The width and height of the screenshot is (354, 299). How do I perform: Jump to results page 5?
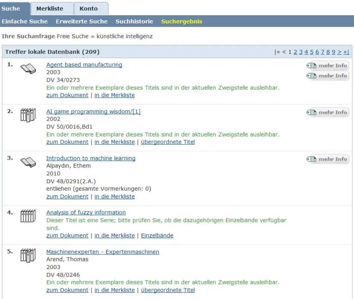pyautogui.click(x=312, y=52)
